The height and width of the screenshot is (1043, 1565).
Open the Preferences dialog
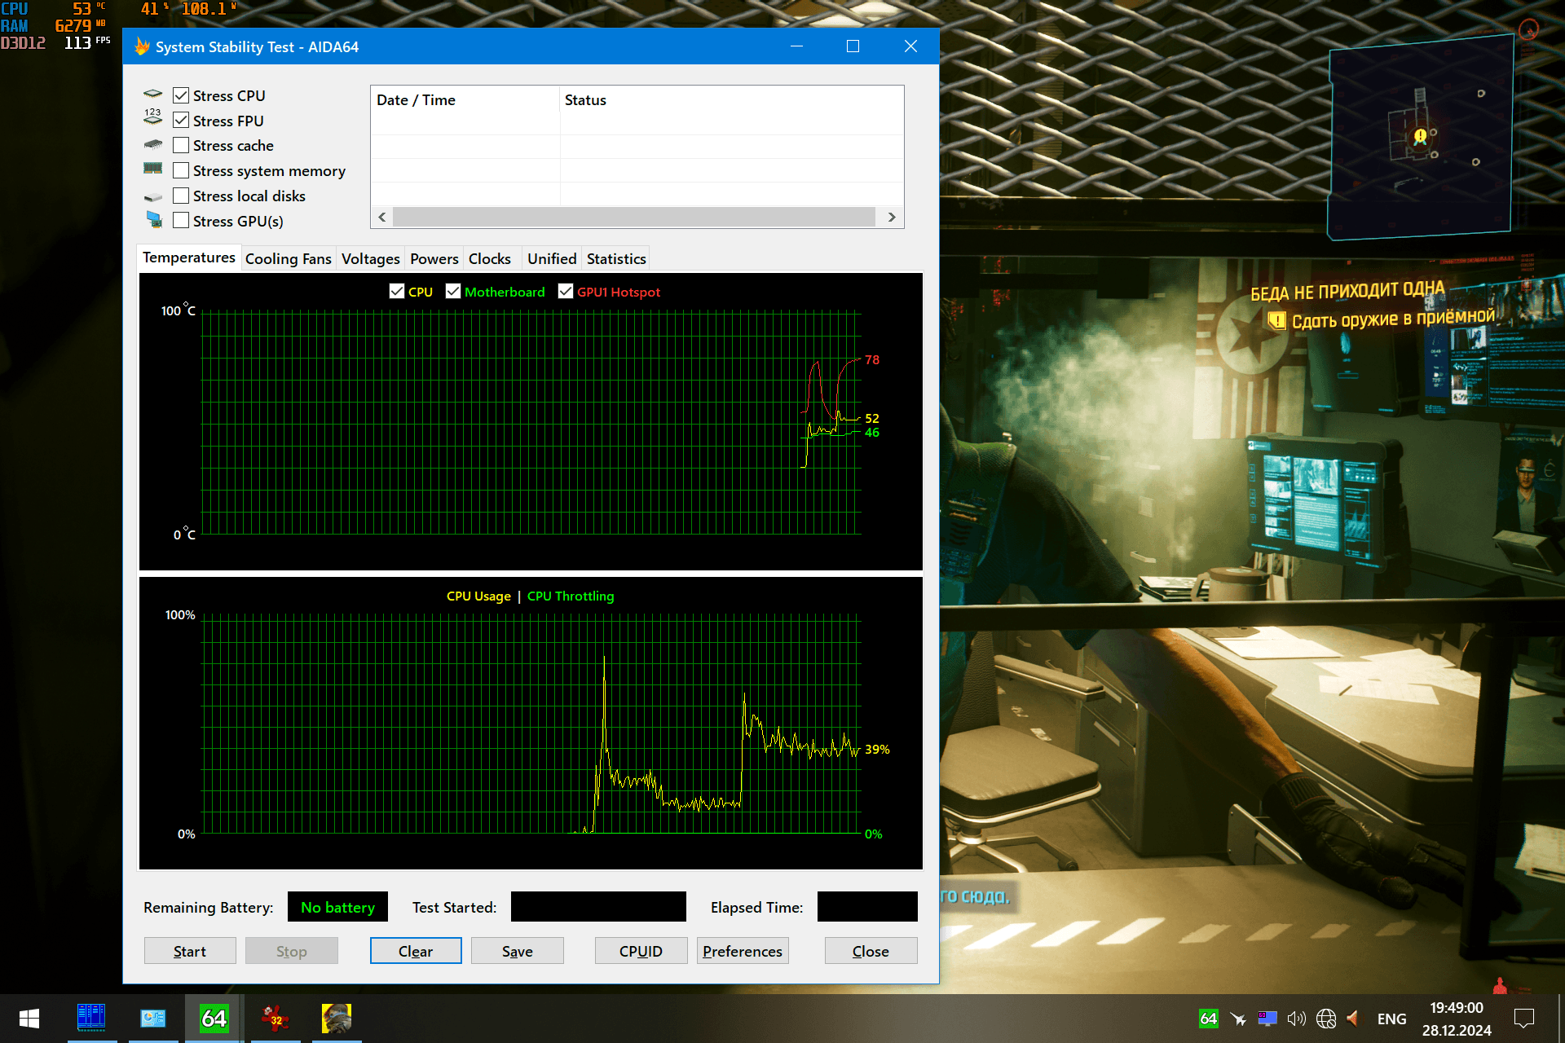coord(743,951)
